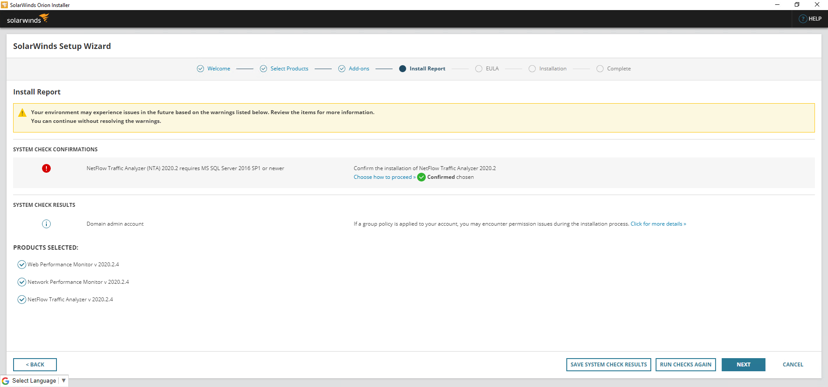The height and width of the screenshot is (387, 828).
Task: Click the System Check Results heading
Action: (x=44, y=205)
